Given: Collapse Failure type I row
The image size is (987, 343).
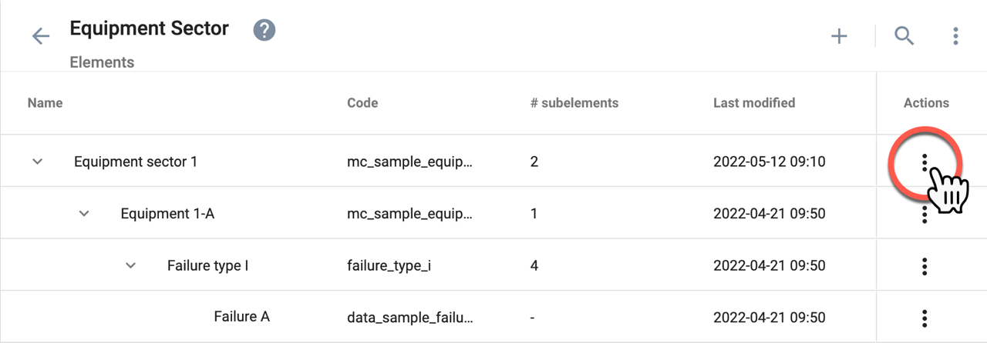Looking at the screenshot, I should tap(130, 265).
